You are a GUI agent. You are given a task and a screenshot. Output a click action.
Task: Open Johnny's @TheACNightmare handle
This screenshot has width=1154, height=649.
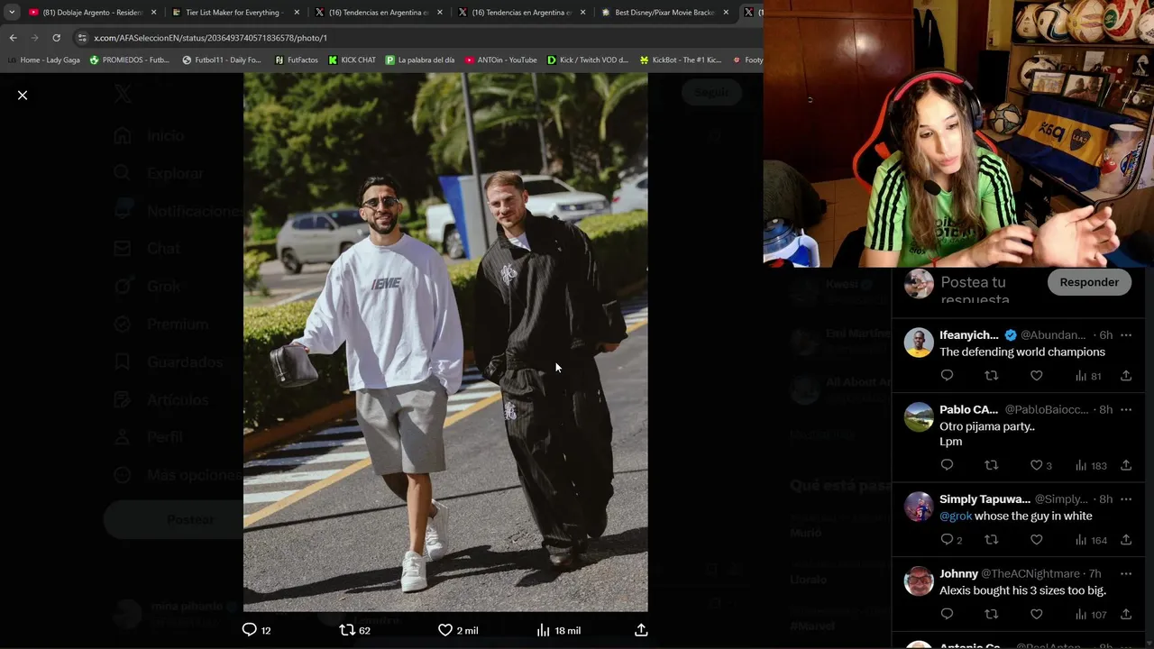[x=1030, y=573]
